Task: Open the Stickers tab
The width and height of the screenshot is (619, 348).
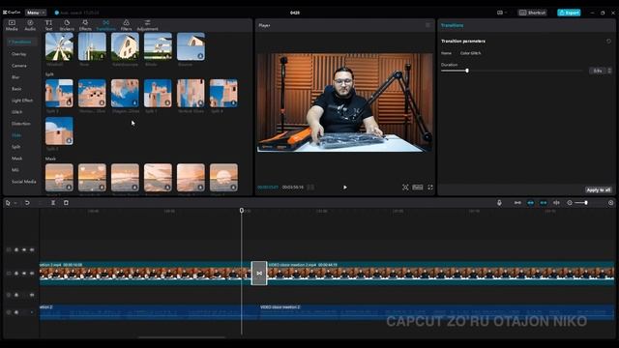Action: click(x=67, y=25)
